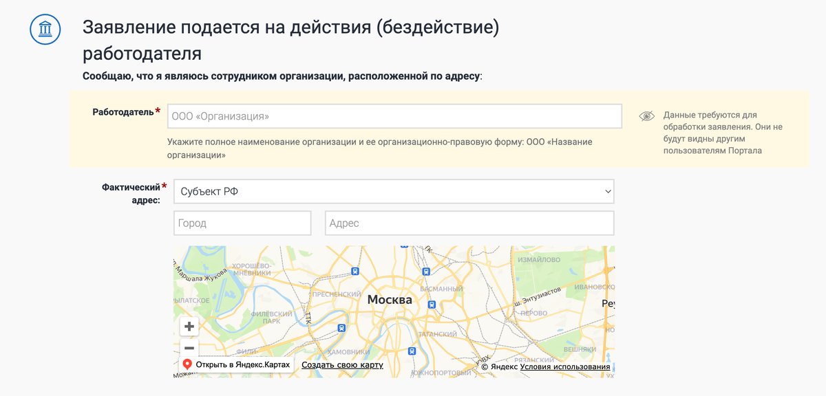The width and height of the screenshot is (826, 396).
Task: Click the train station icon right of Москва label
Action: click(x=432, y=303)
